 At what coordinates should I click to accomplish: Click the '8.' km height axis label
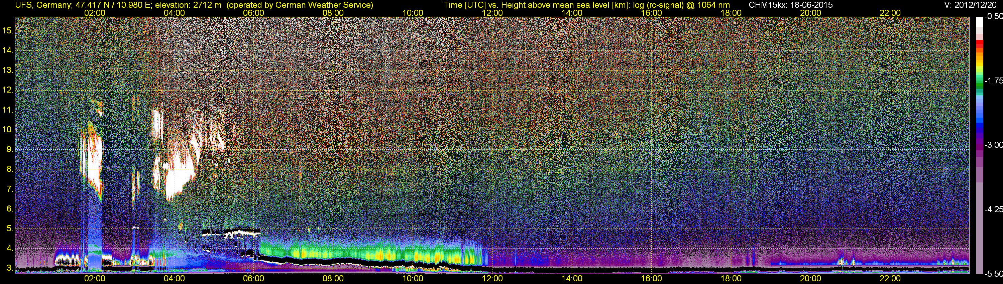click(10, 169)
